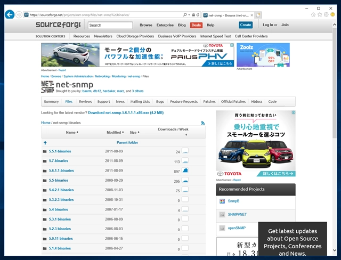Click the browser back arrow button

pos(10,14)
